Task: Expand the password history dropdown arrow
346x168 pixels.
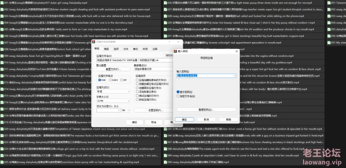Action: [x=234, y=76]
